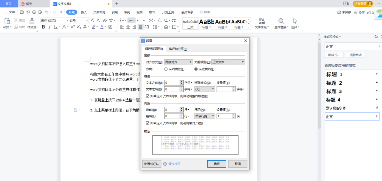Toggle the align to grid (与网格对齐) checkbox
Viewport: 382px width, 181px height.
pyautogui.click(x=147, y=123)
